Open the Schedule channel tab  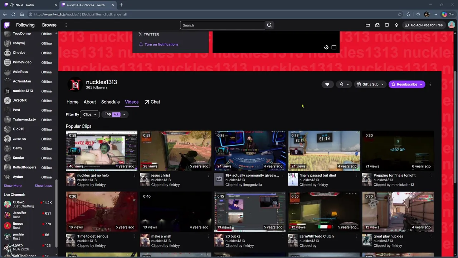110,102
